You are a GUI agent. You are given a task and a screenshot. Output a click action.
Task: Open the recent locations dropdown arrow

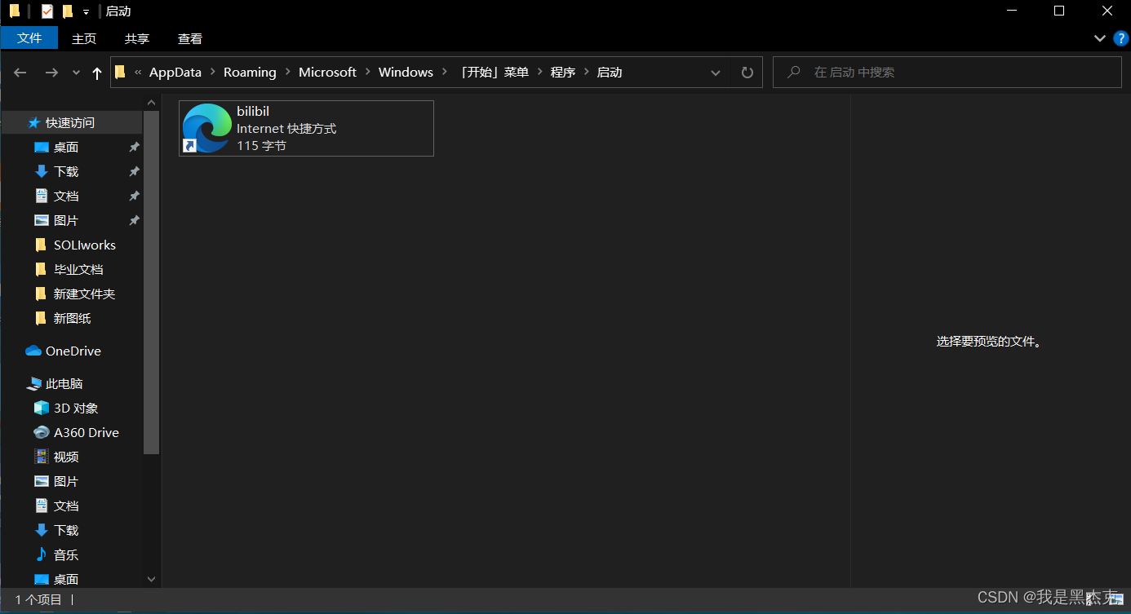click(76, 73)
